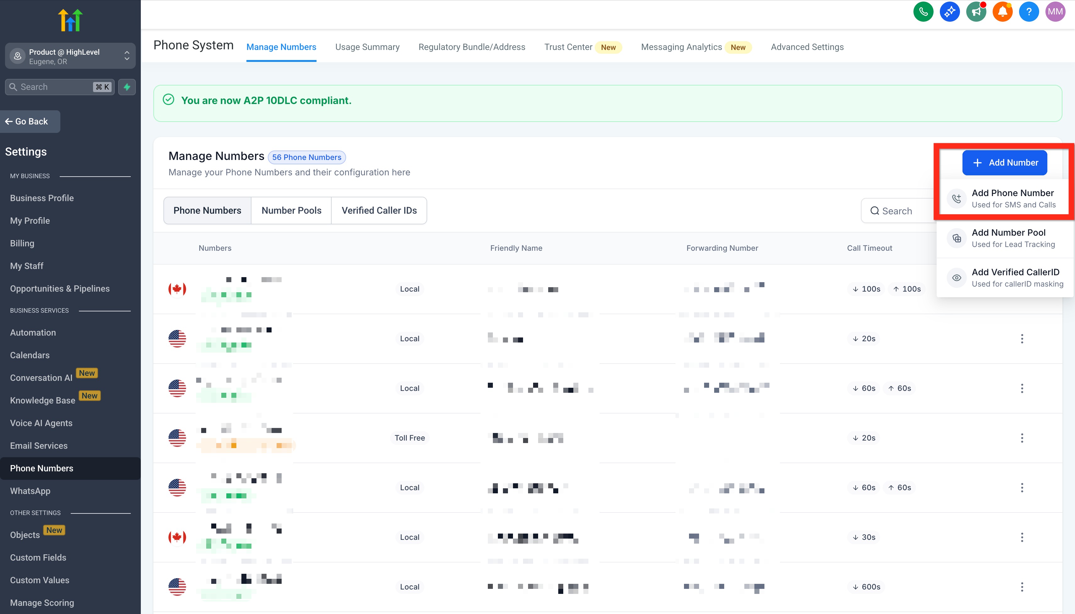Image resolution: width=1075 pixels, height=614 pixels.
Task: Open three-dot menu for the 600s timeout row
Action: [x=1022, y=587]
